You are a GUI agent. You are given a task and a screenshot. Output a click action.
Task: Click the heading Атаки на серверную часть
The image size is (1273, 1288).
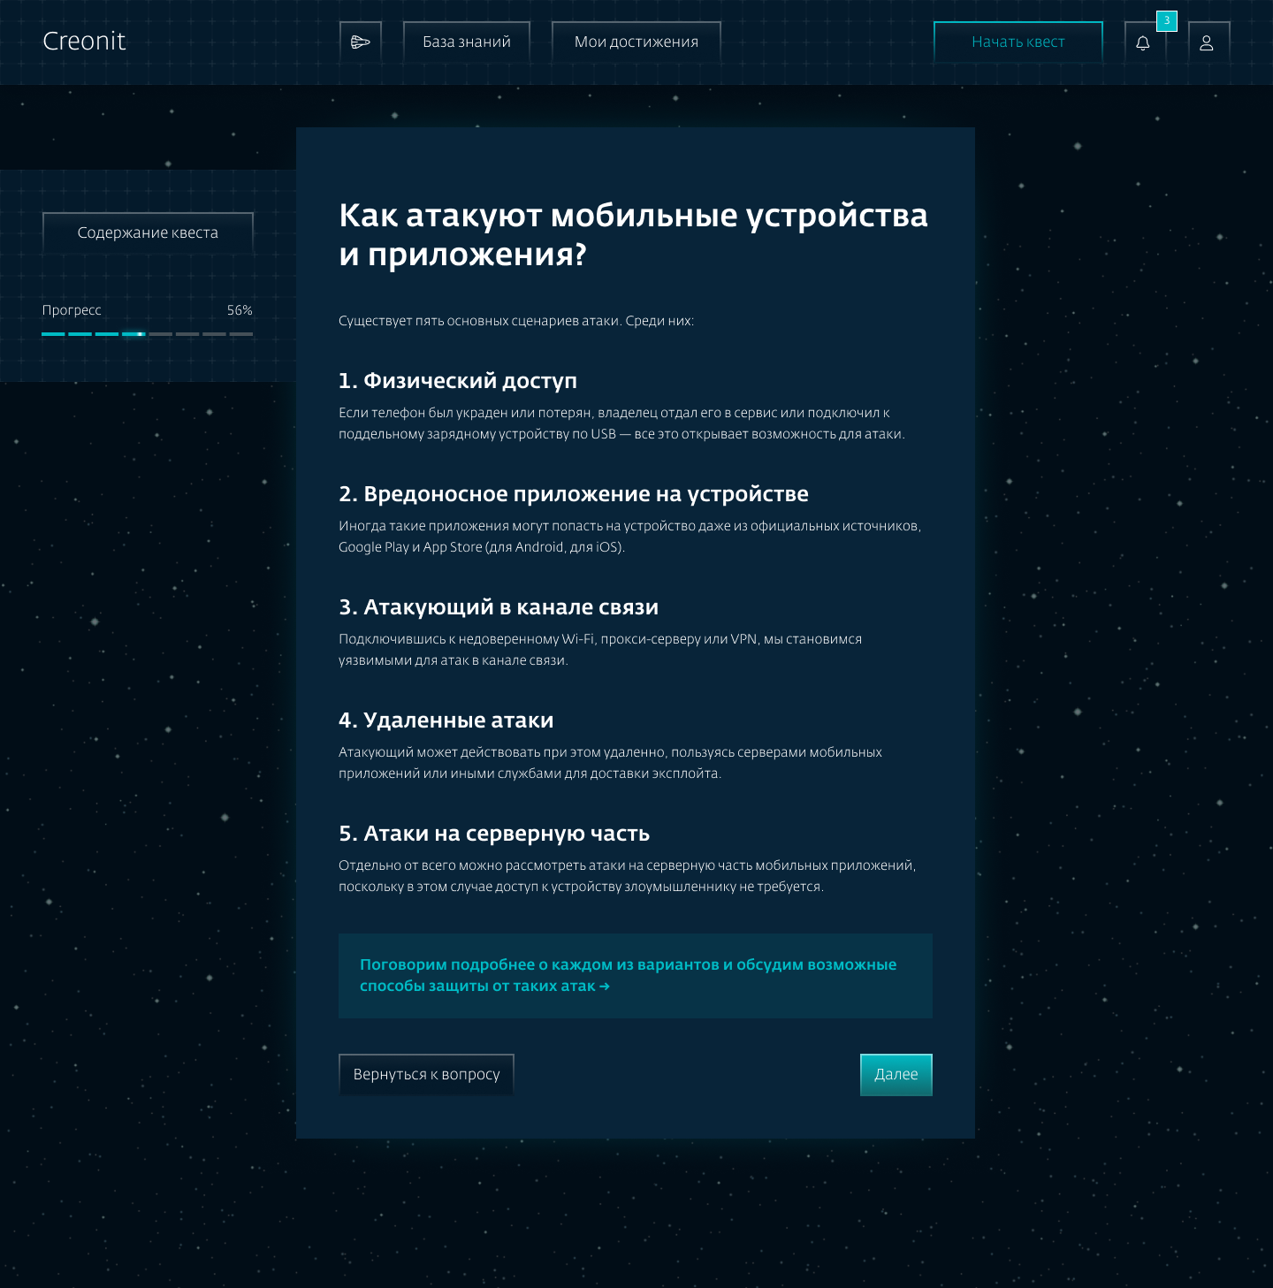tap(493, 834)
